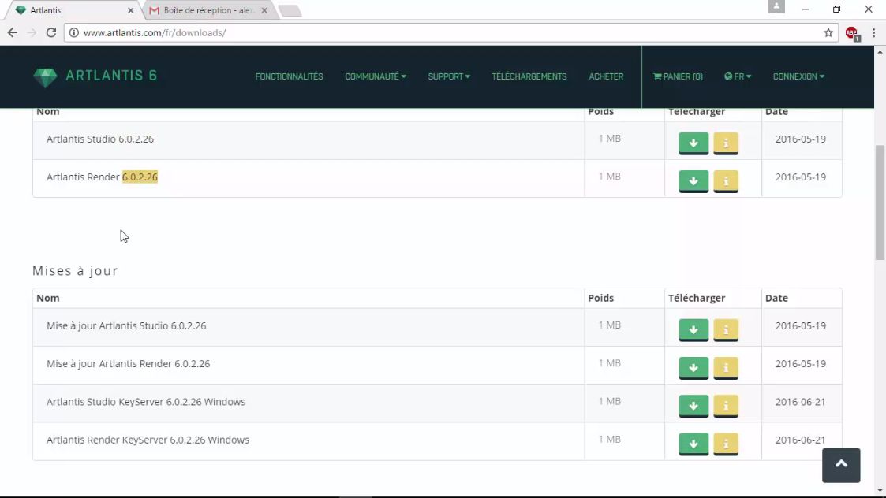Go forward in the browser

tap(32, 33)
